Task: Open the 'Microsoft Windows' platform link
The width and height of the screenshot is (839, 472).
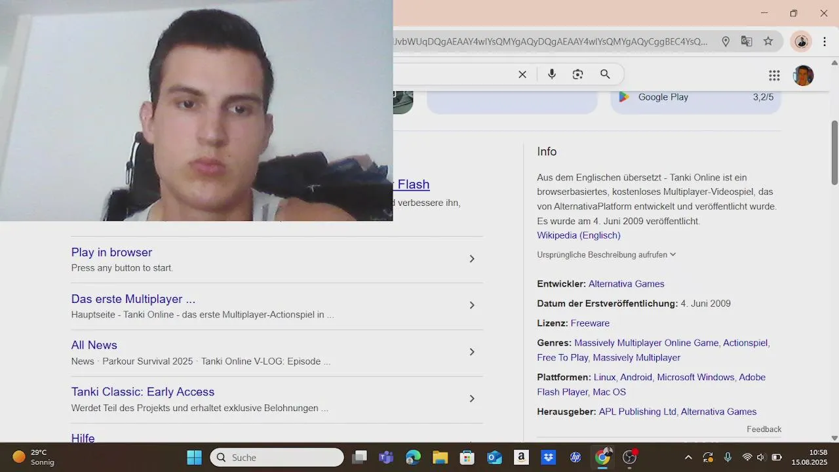Action: [x=695, y=378]
